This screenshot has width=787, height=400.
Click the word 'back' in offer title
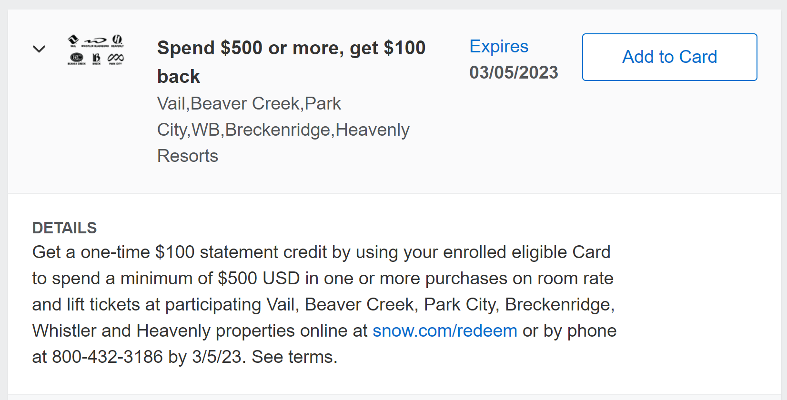coord(179,77)
